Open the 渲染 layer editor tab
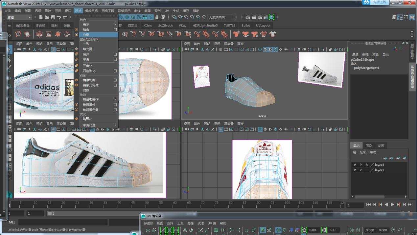 coord(369,146)
